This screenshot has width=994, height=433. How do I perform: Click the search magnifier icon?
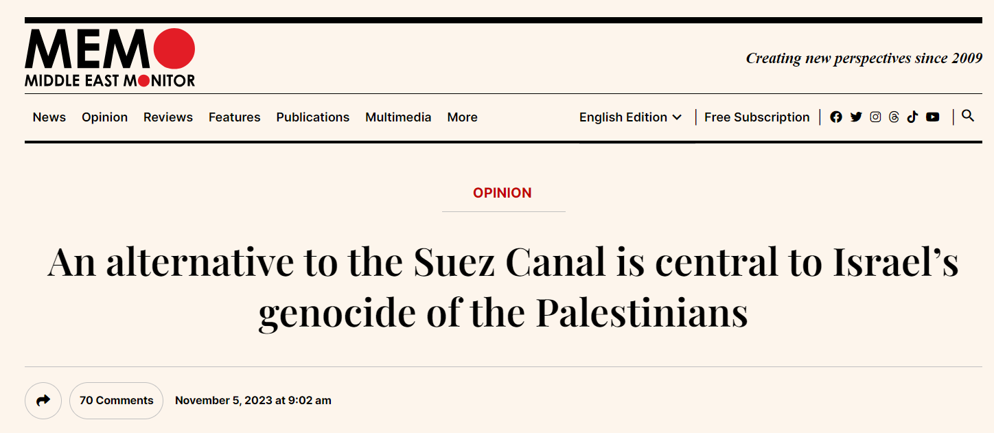(x=968, y=116)
